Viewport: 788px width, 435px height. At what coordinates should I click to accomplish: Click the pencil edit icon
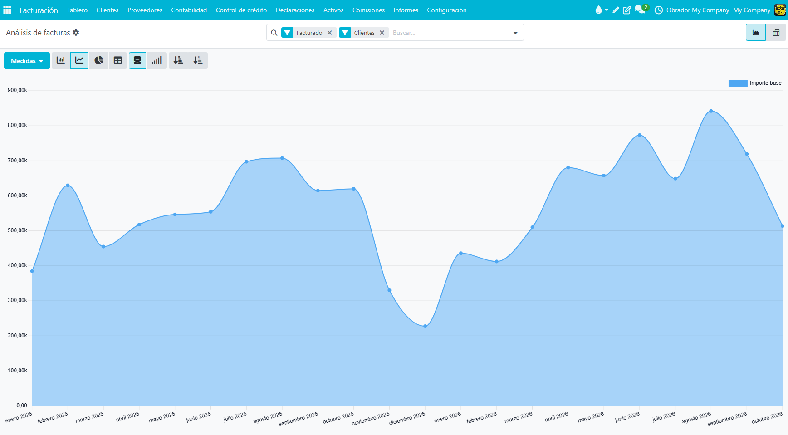tap(616, 10)
